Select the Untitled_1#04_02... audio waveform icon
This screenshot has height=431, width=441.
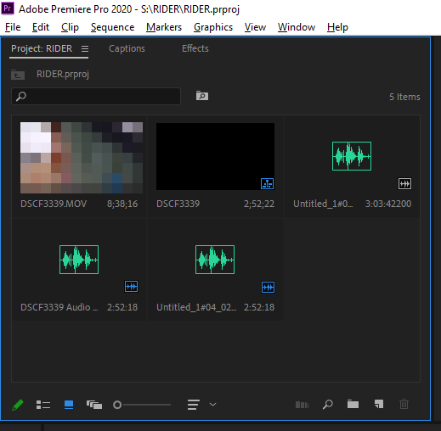215,260
